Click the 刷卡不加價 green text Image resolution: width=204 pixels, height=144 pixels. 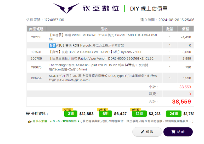tap(40, 121)
